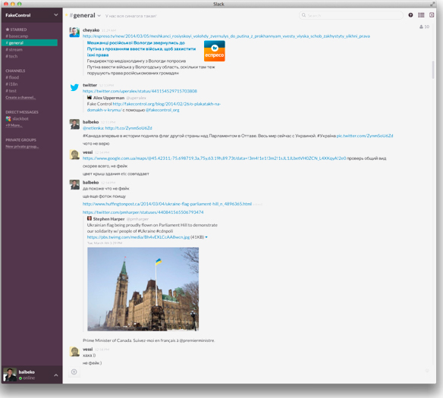Screen dimensions: 443x398
Task: Open the pbs.twimg.com media link
Action: point(138,237)
